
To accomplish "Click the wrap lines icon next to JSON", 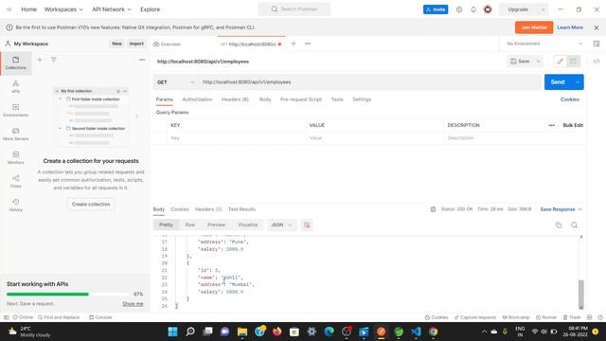I will click(x=307, y=225).
